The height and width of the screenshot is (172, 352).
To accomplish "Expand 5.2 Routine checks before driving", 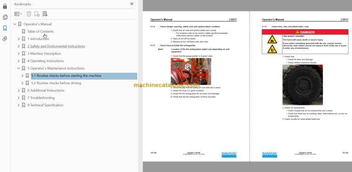I will pyautogui.click(x=22, y=83).
